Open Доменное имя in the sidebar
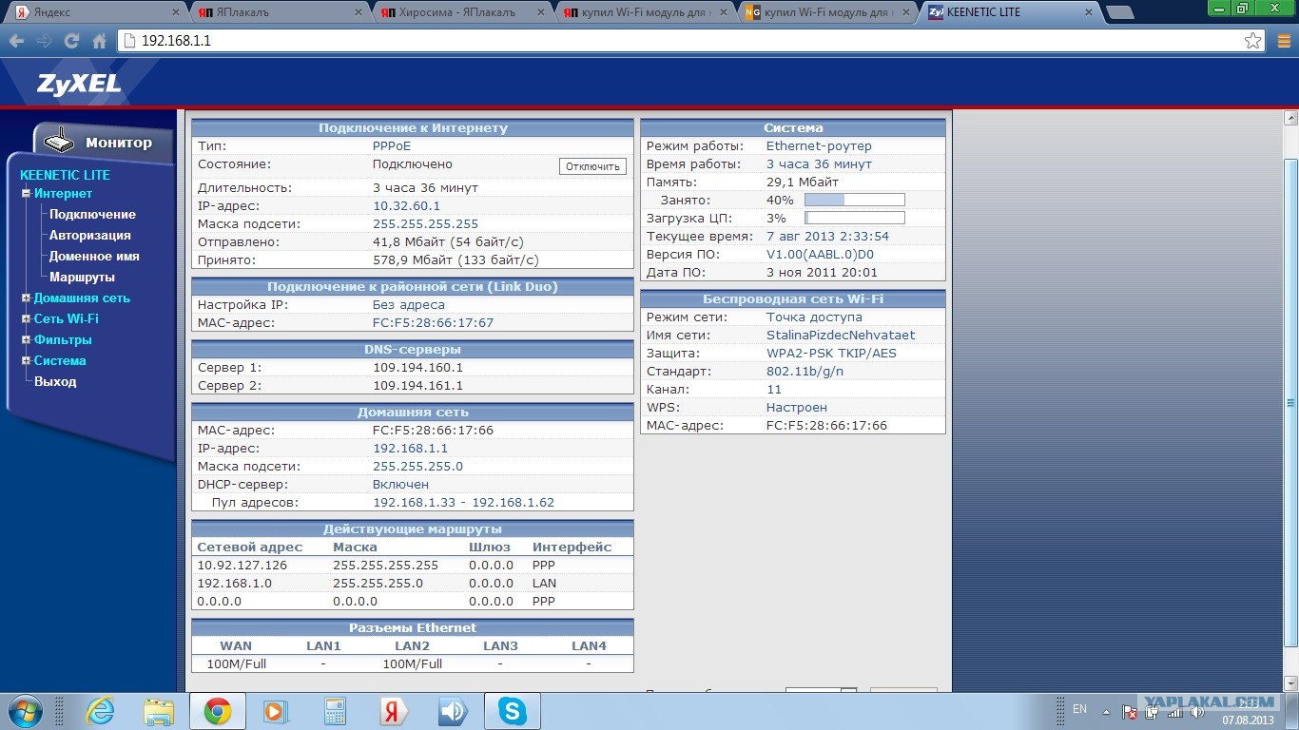Viewport: 1299px width, 730px height. click(94, 256)
